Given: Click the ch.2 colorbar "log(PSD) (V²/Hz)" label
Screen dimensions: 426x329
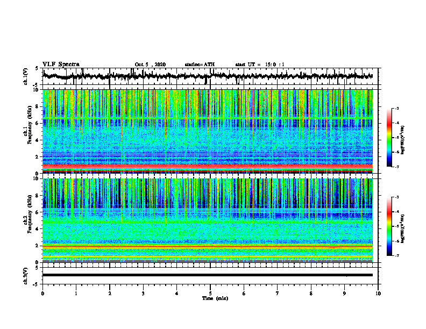Looking at the screenshot, I should pyautogui.click(x=403, y=228).
